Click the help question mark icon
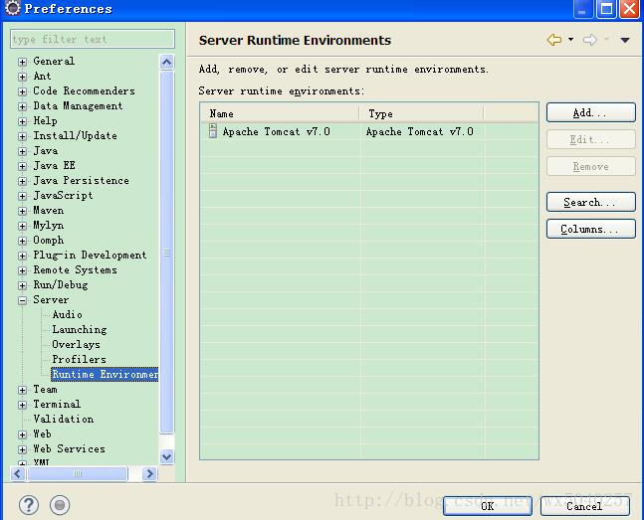The height and width of the screenshot is (520, 644). pos(29,505)
